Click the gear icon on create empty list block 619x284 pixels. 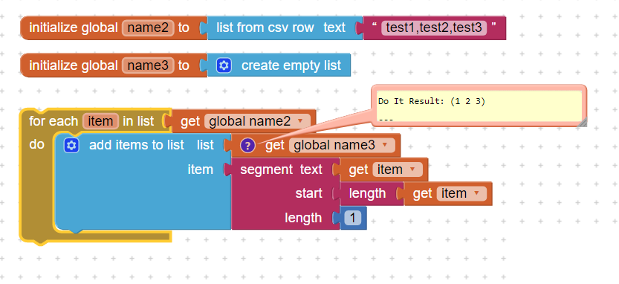(x=224, y=65)
